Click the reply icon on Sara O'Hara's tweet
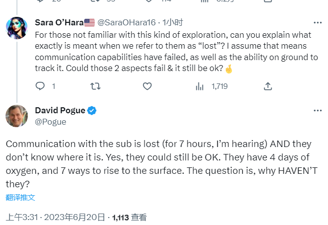The height and width of the screenshot is (225, 328). pos(40,86)
